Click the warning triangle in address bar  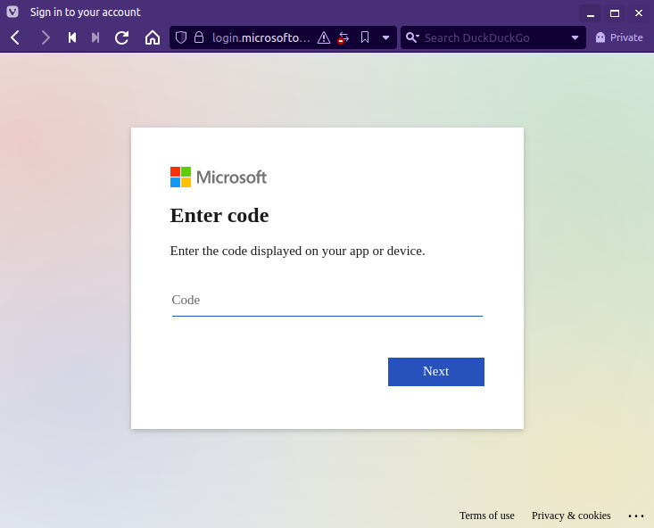(x=324, y=38)
